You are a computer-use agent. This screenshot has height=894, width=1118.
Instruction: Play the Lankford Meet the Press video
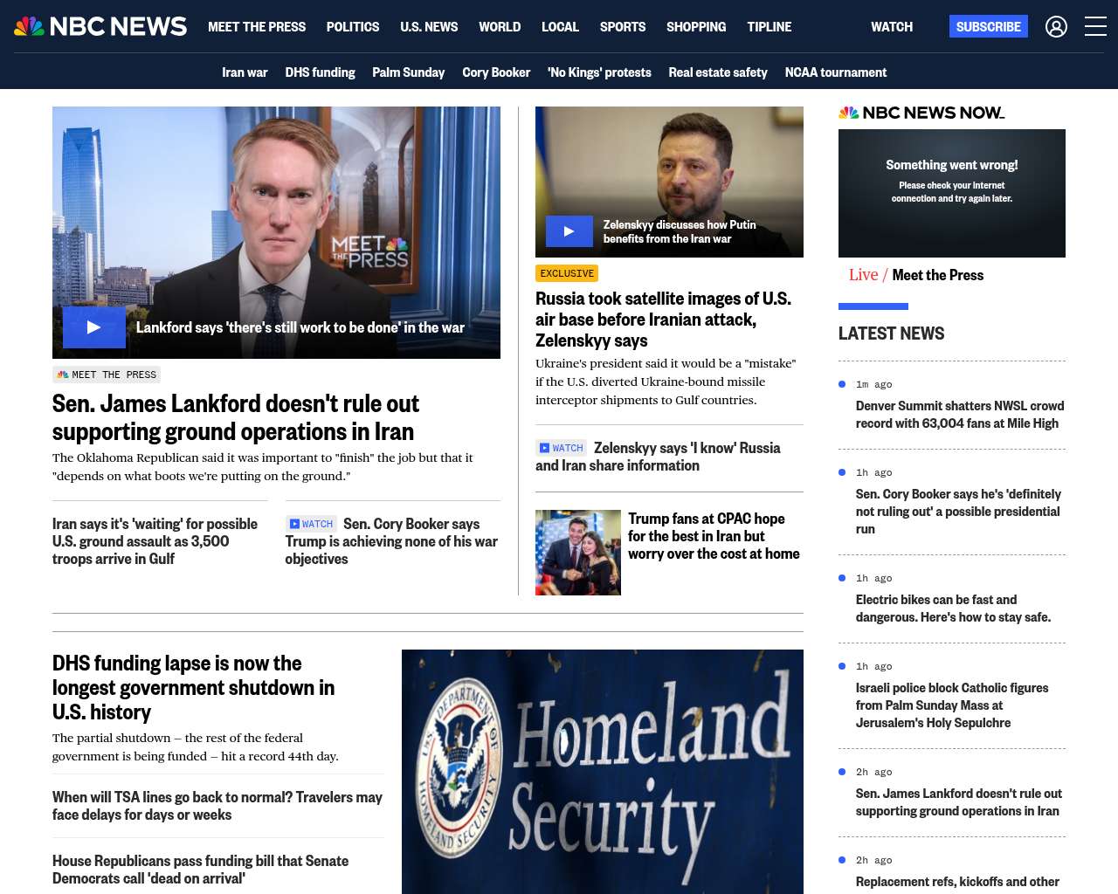point(93,327)
